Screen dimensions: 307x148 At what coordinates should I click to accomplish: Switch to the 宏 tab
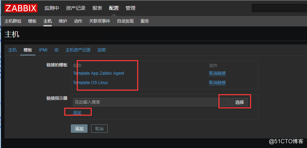point(56,50)
